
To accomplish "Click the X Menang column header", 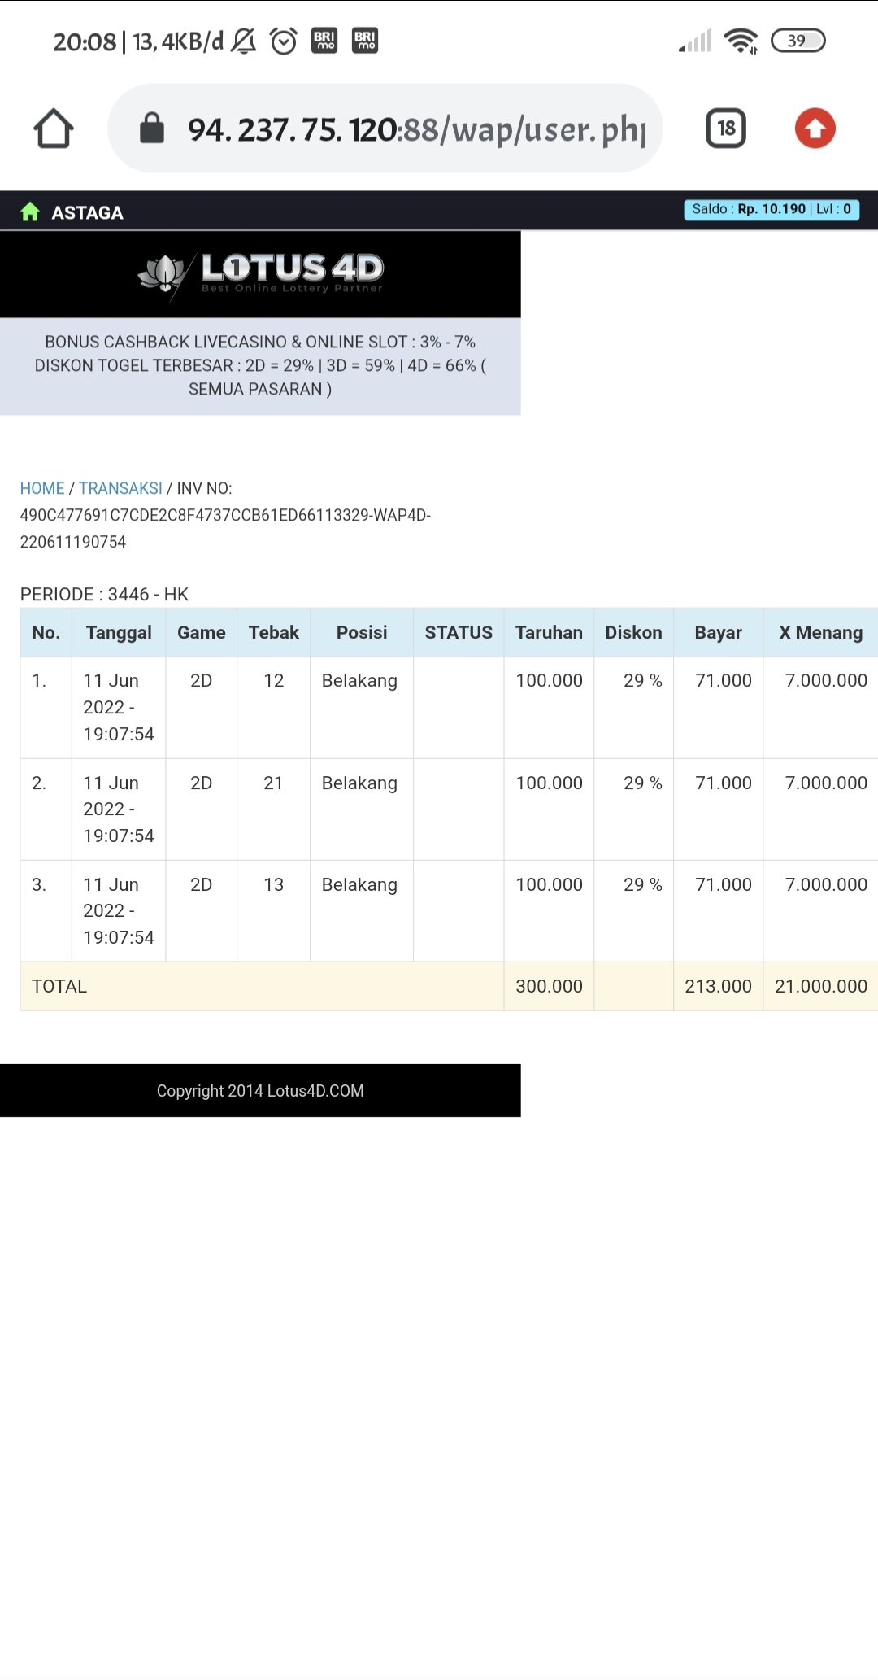I will (820, 632).
